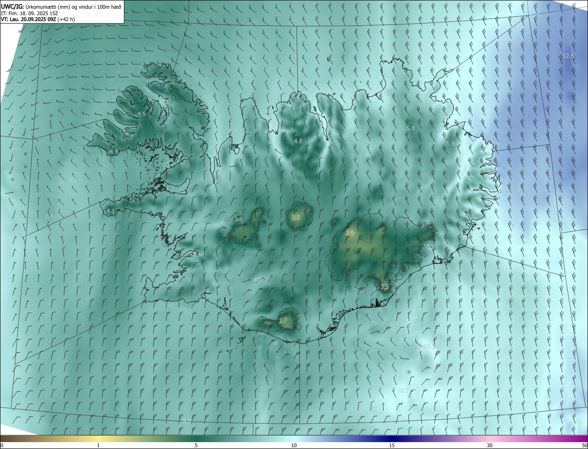
Task: Click the 1 tick on the color scale
Action: (x=98, y=445)
